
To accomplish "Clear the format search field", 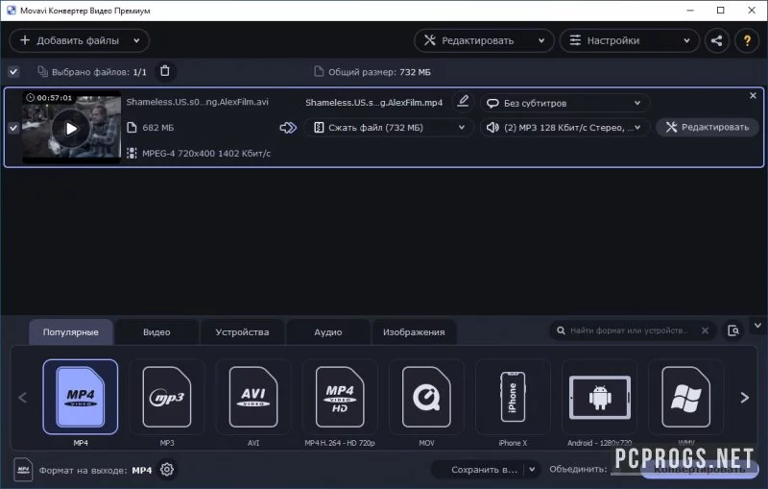I will point(705,330).
